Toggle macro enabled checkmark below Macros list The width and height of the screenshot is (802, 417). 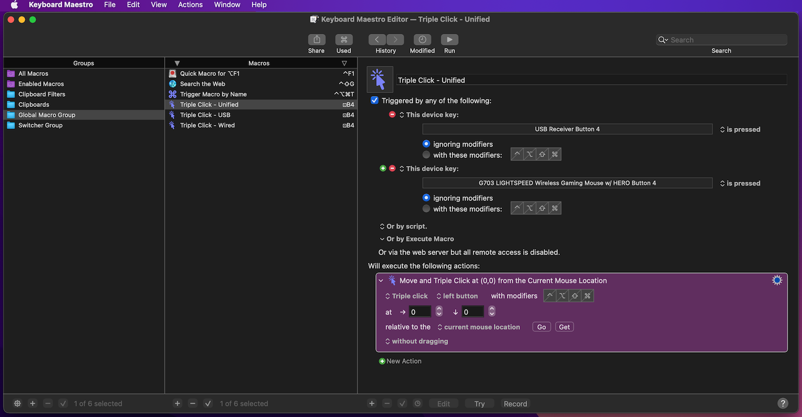point(207,403)
